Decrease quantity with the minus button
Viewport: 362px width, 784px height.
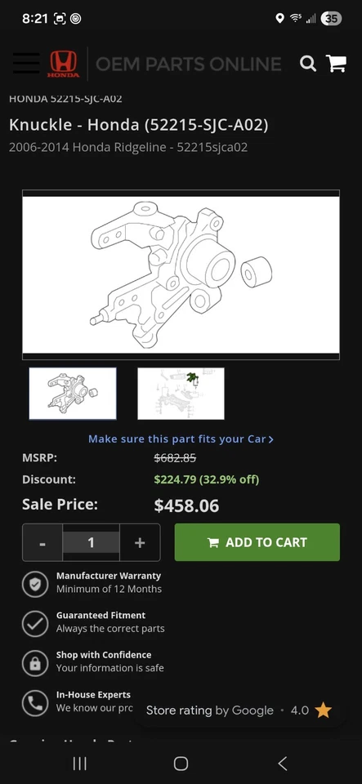click(42, 542)
